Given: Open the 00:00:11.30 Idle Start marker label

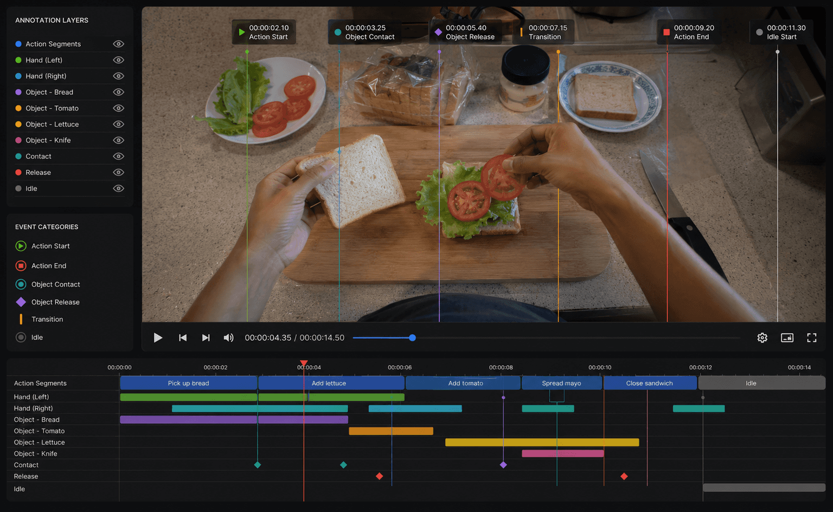Looking at the screenshot, I should coord(781,32).
